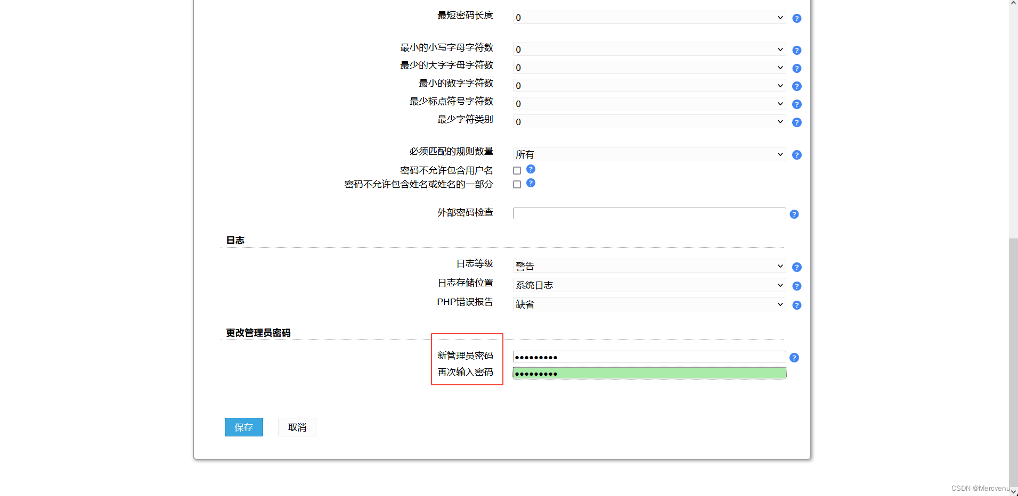1018x496 pixels.
Task: Click the 日志等级 label
Action: [475, 264]
